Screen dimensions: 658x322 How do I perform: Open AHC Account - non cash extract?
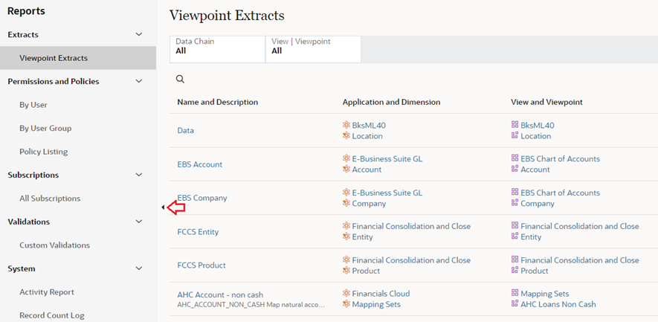pyautogui.click(x=220, y=294)
